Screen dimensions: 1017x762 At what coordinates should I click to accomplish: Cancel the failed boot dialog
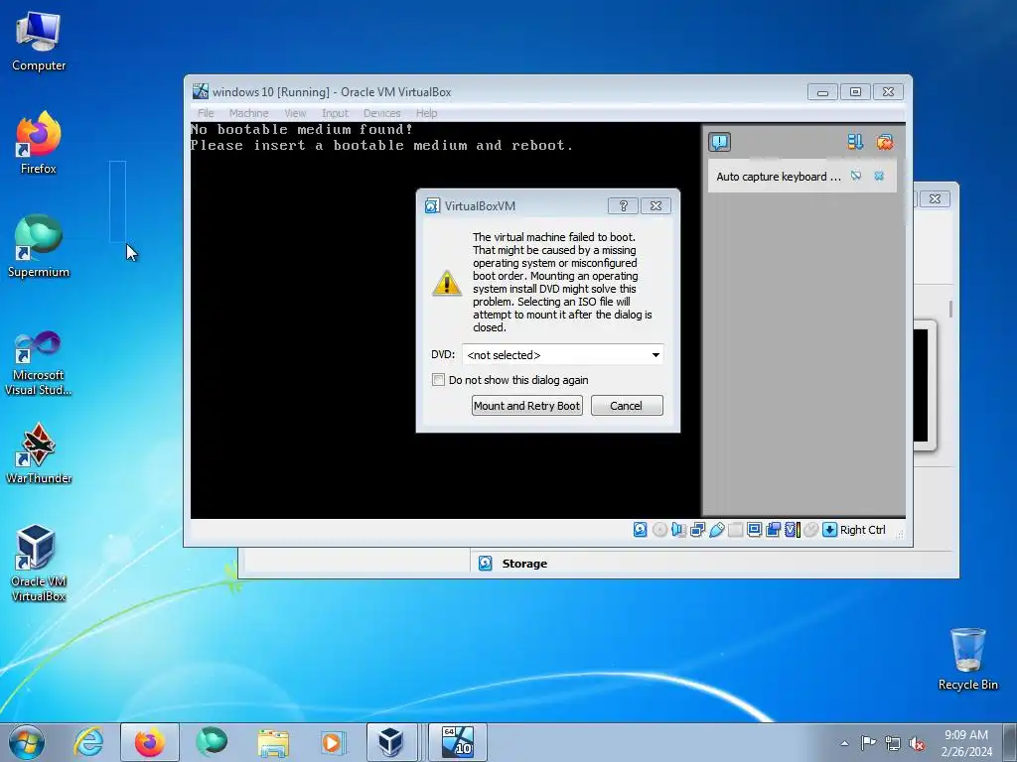pyautogui.click(x=627, y=406)
